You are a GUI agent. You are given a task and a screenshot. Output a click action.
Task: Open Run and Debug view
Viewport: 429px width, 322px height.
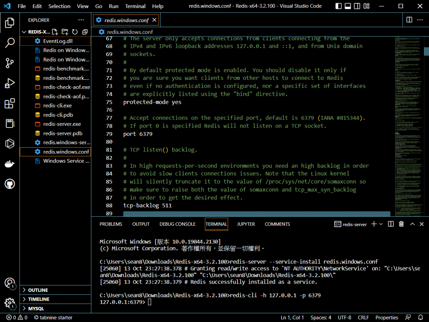10,83
